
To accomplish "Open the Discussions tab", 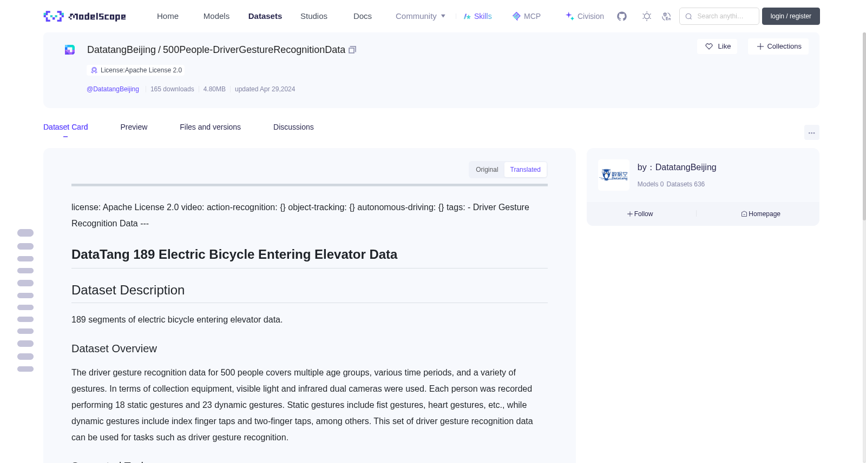I will 293,127.
